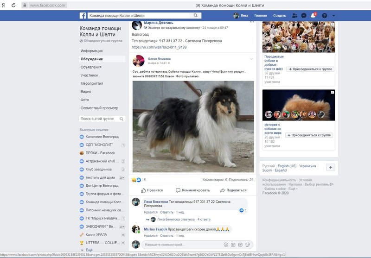Click the Facebook logo icon

[83, 16]
